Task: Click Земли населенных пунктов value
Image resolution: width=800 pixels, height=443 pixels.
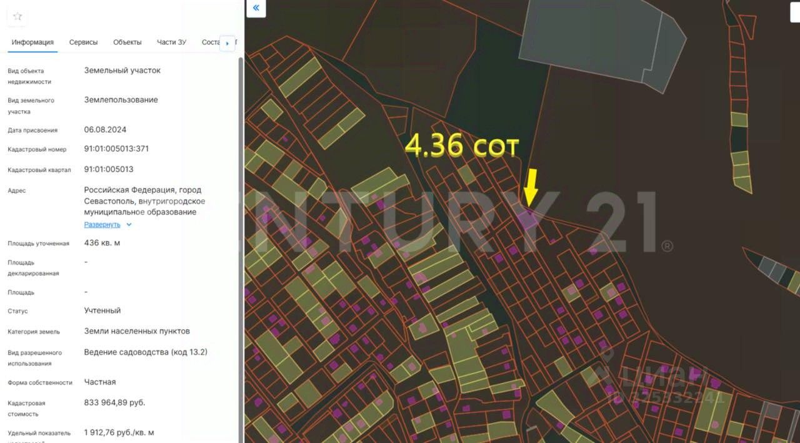Action: 137,331
